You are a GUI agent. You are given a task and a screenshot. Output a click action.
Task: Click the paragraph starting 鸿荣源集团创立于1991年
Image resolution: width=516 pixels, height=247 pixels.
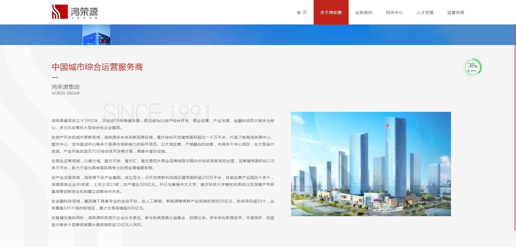(x=163, y=124)
